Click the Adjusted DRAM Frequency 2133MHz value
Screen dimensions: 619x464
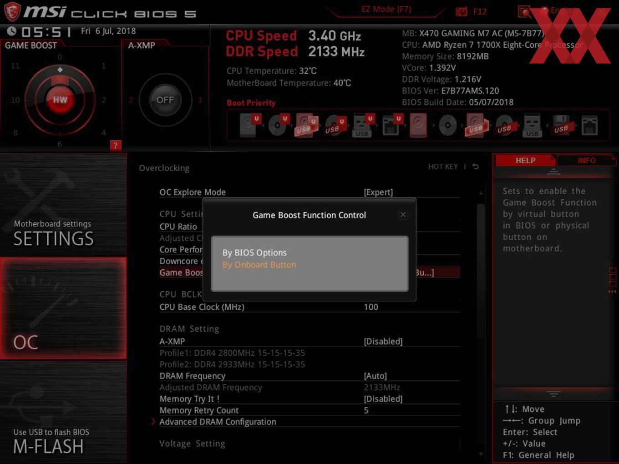coord(382,388)
